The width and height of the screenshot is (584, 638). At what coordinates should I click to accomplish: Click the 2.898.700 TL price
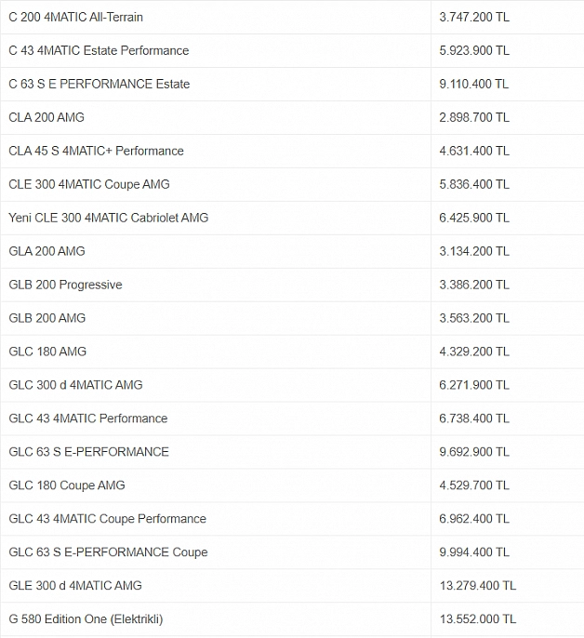click(474, 117)
